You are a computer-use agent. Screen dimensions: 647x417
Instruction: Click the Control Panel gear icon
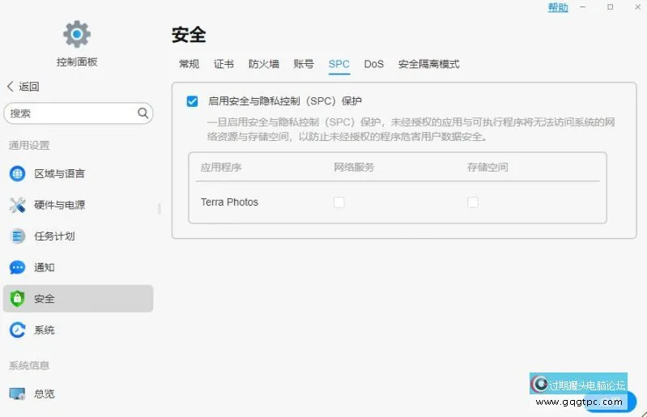click(x=77, y=34)
